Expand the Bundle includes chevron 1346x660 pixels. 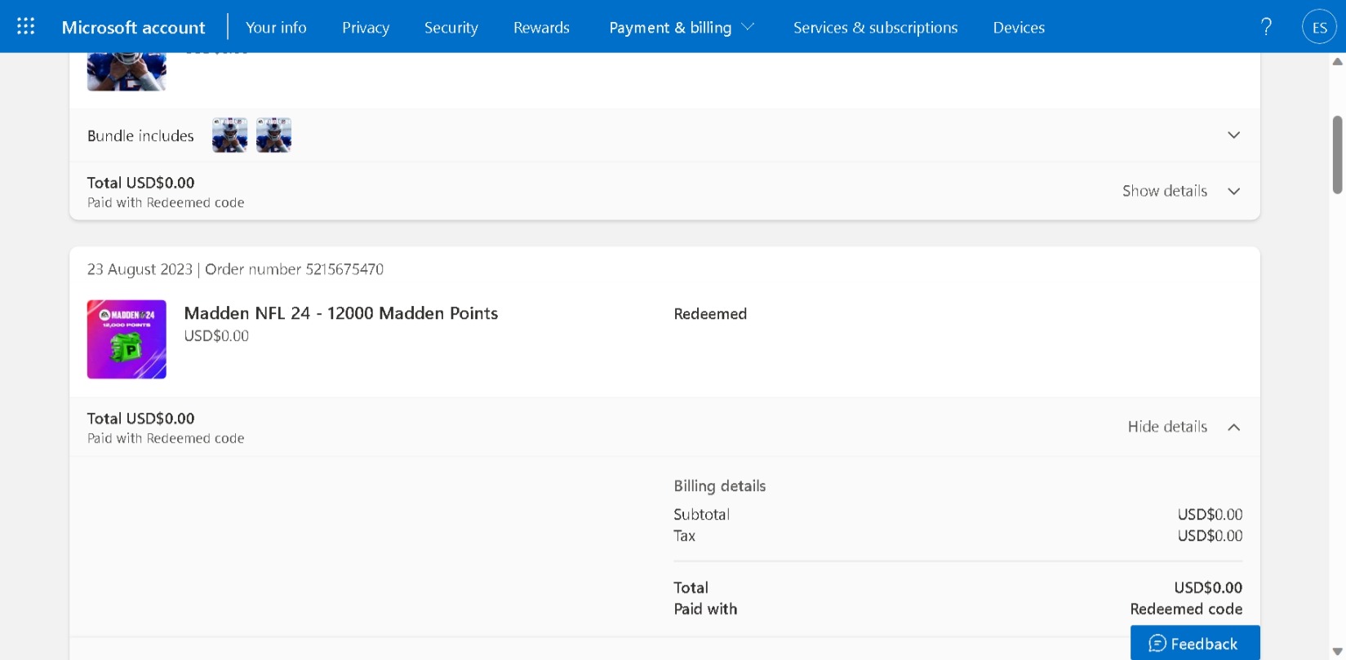[1233, 135]
